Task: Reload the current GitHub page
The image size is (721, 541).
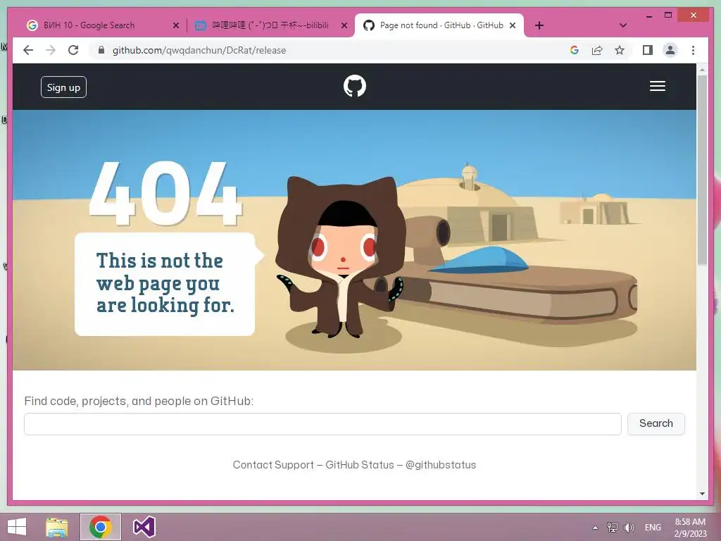Action: pos(73,50)
